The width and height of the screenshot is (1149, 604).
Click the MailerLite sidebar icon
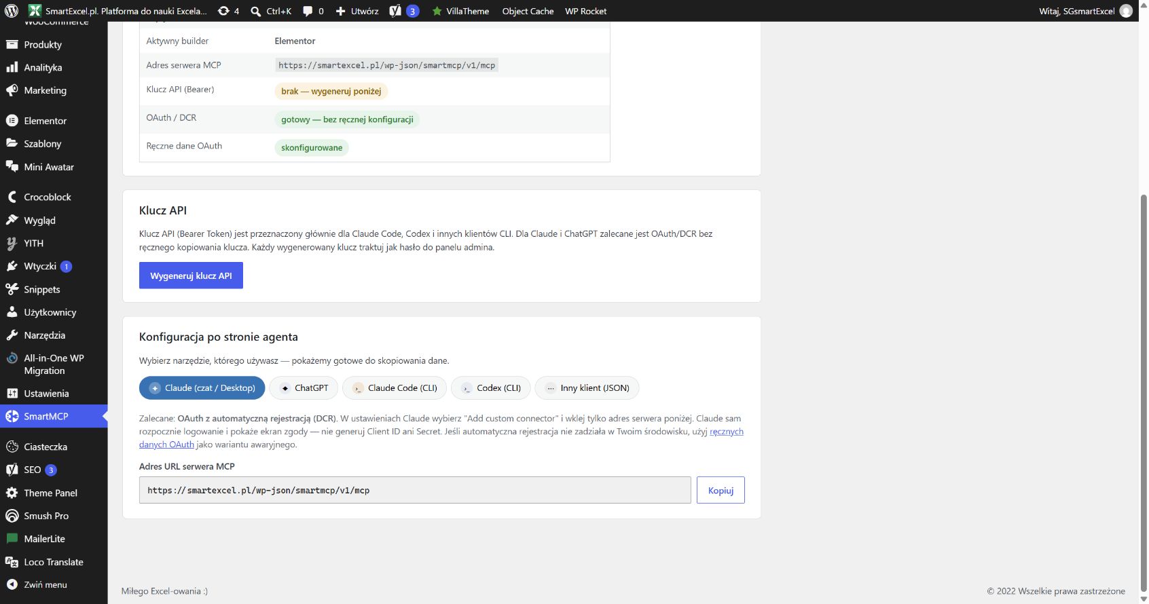pyautogui.click(x=12, y=539)
